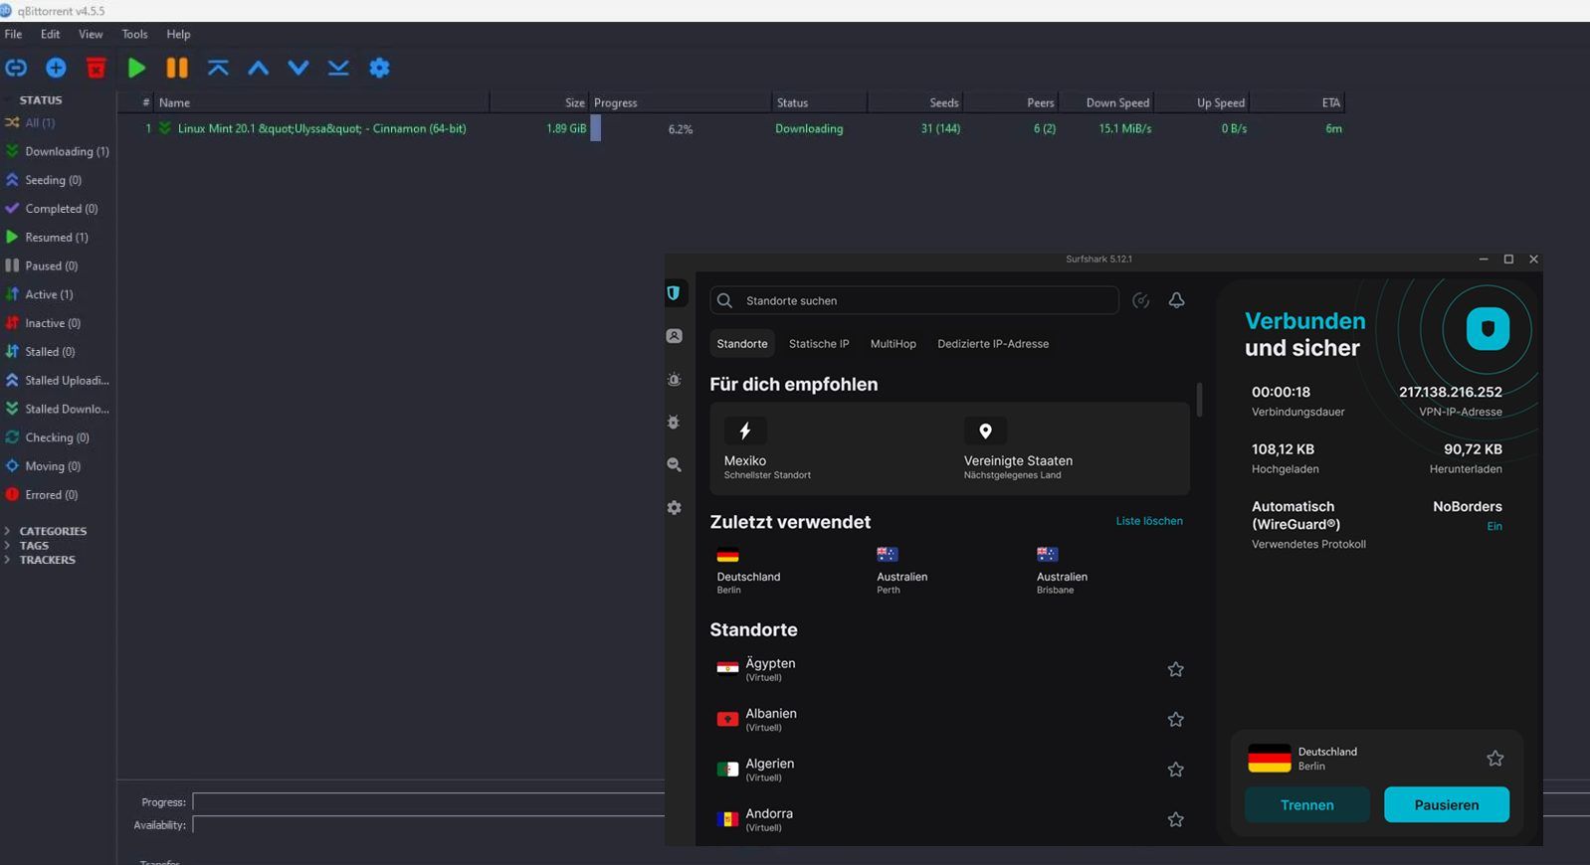
Task: Open Surfshark VPN shield sidebar icon
Action: [674, 293]
